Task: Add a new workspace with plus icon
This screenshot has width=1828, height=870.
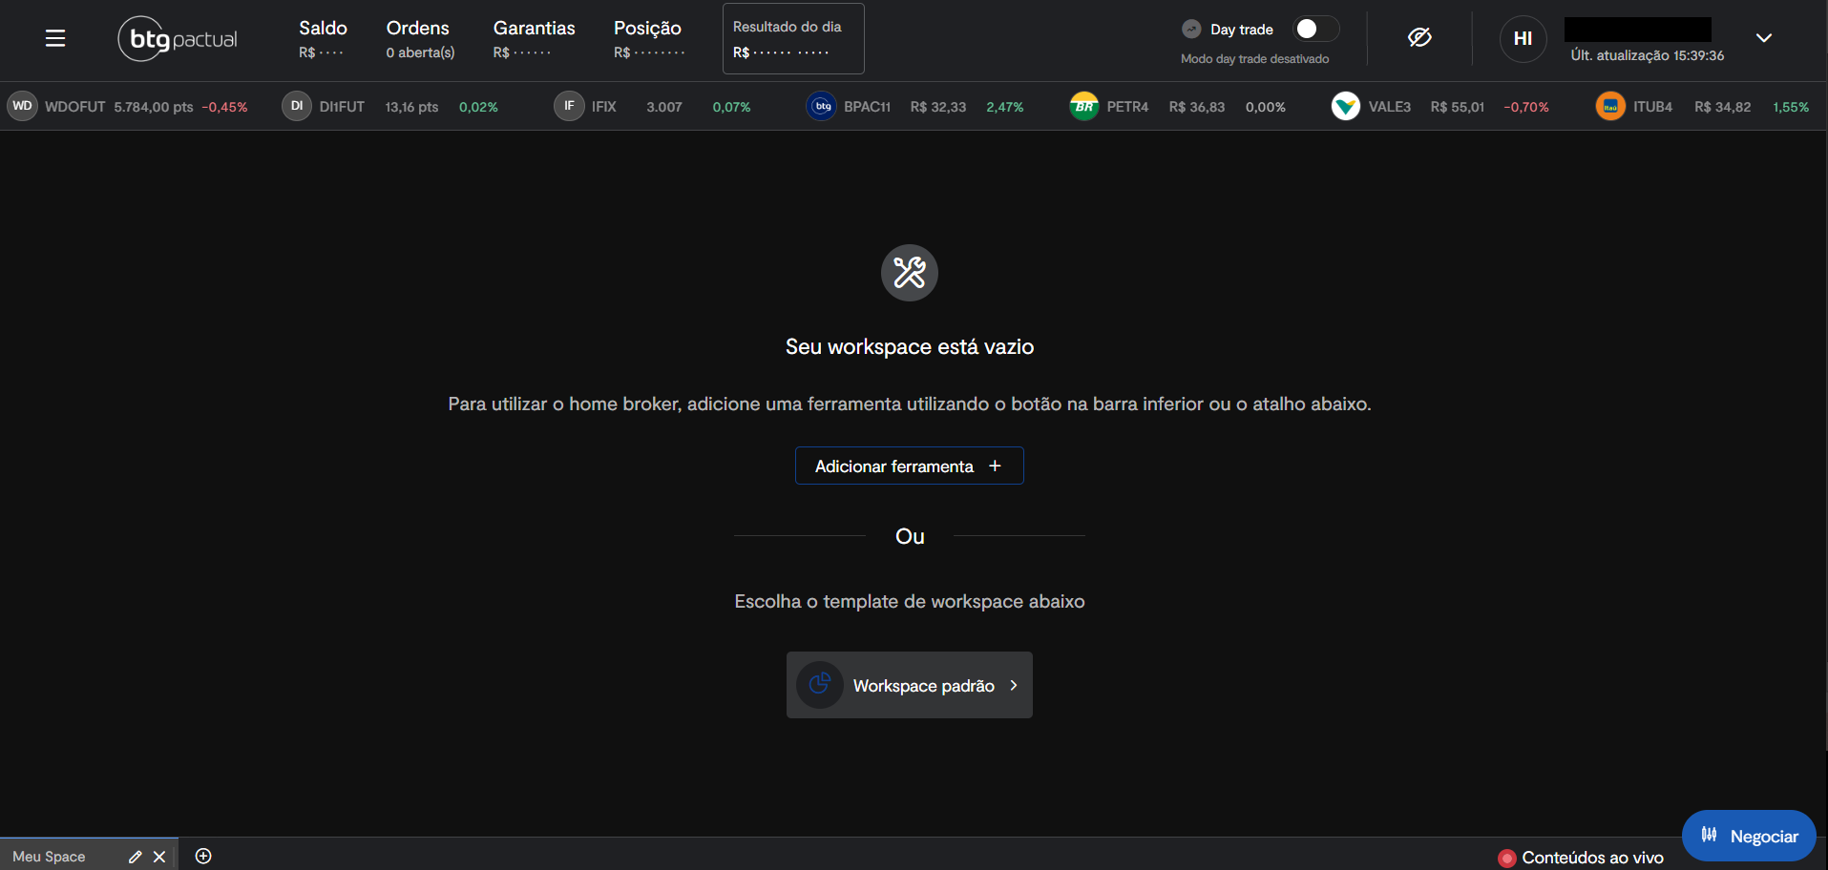Action: point(203,857)
